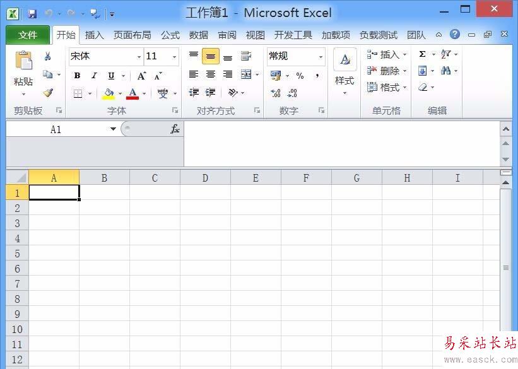518x369 pixels.
Task: Click the Paste clipboard icon
Action: (23, 60)
